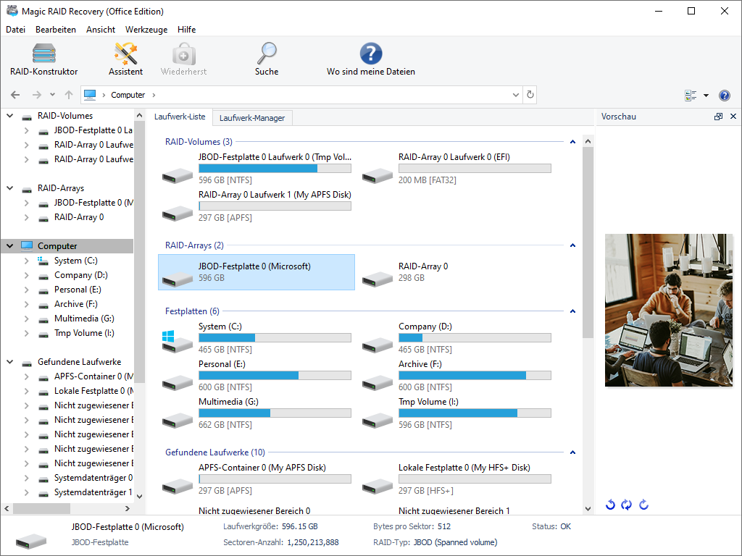Collapse the Festplatten (6) section

[572, 311]
